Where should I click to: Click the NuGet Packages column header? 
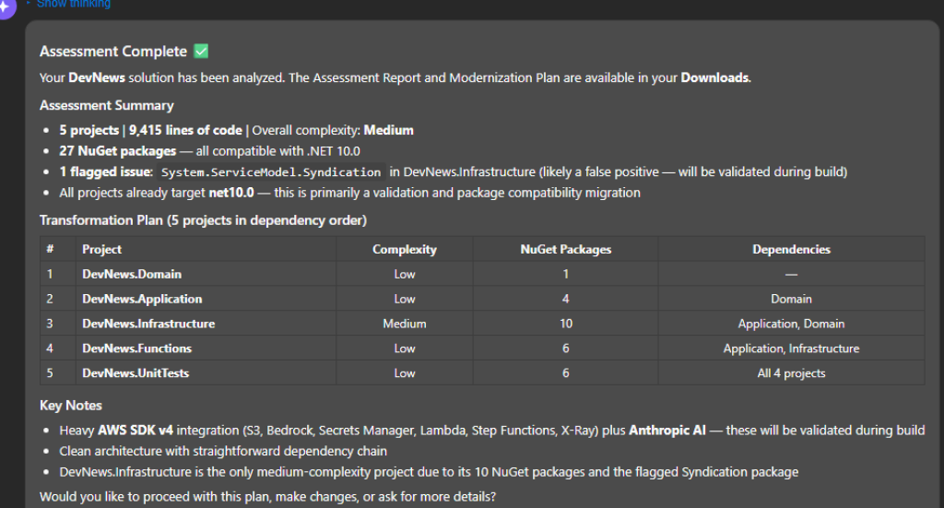(566, 249)
